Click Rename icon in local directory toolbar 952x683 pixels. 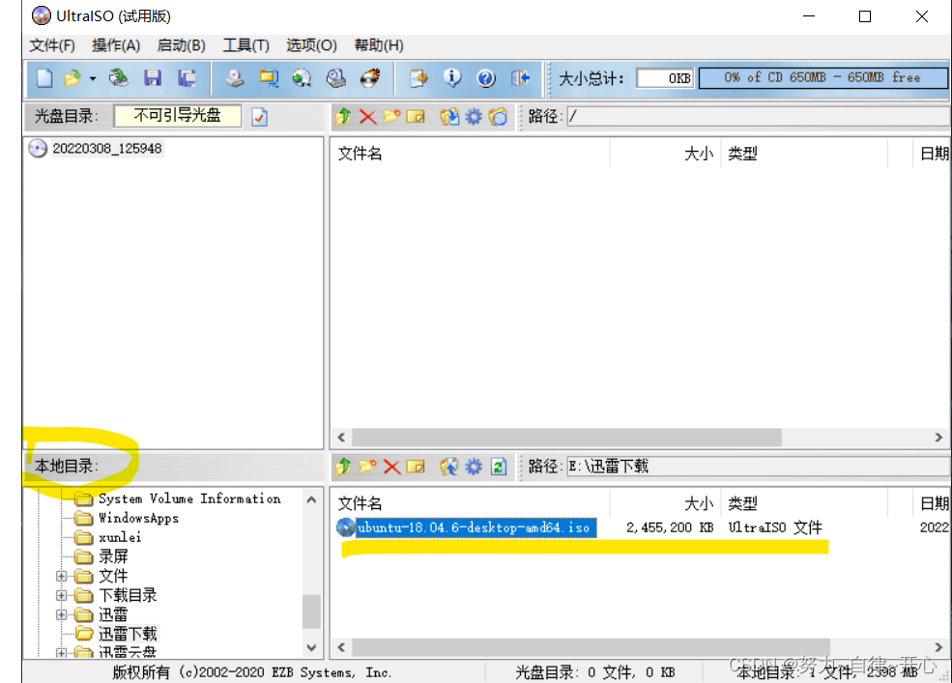(x=416, y=467)
